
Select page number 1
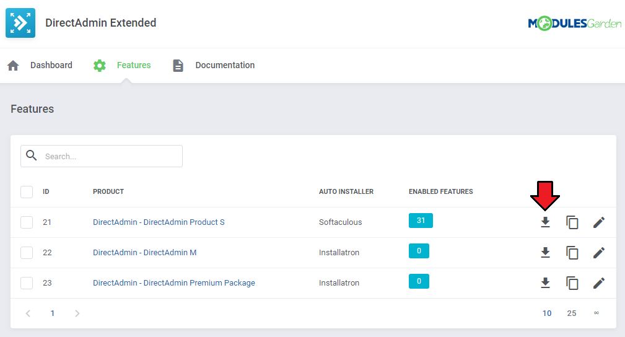52,313
